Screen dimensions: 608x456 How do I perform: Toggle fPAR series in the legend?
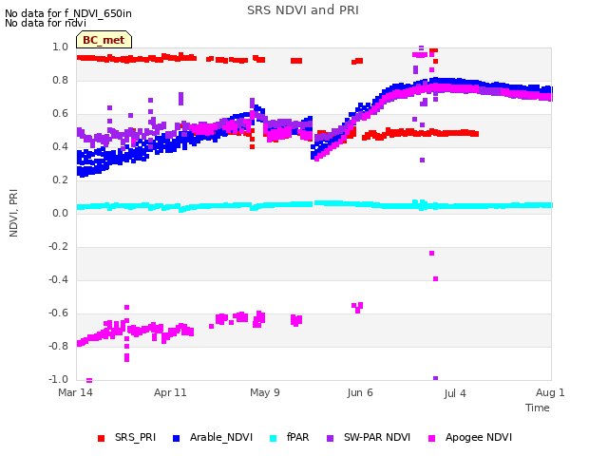click(x=289, y=438)
